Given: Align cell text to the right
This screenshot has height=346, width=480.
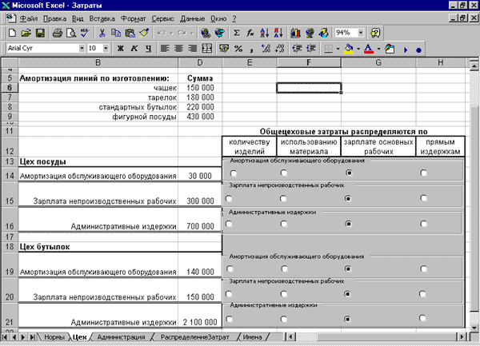Looking at the screenshot, I should click(x=193, y=48).
